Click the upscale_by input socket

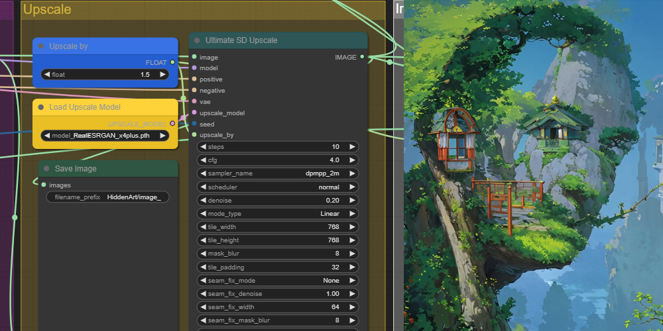194,134
